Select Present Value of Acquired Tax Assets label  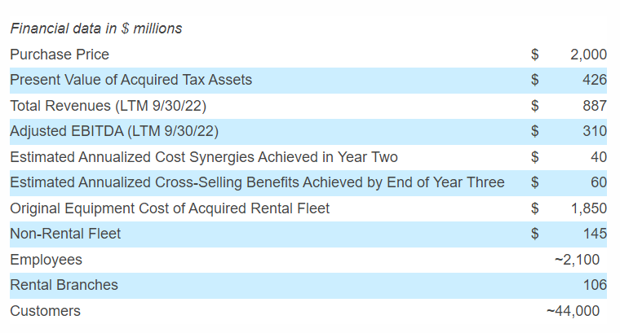(x=131, y=80)
